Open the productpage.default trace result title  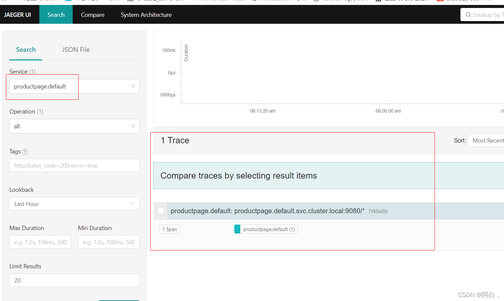[x=268, y=211]
